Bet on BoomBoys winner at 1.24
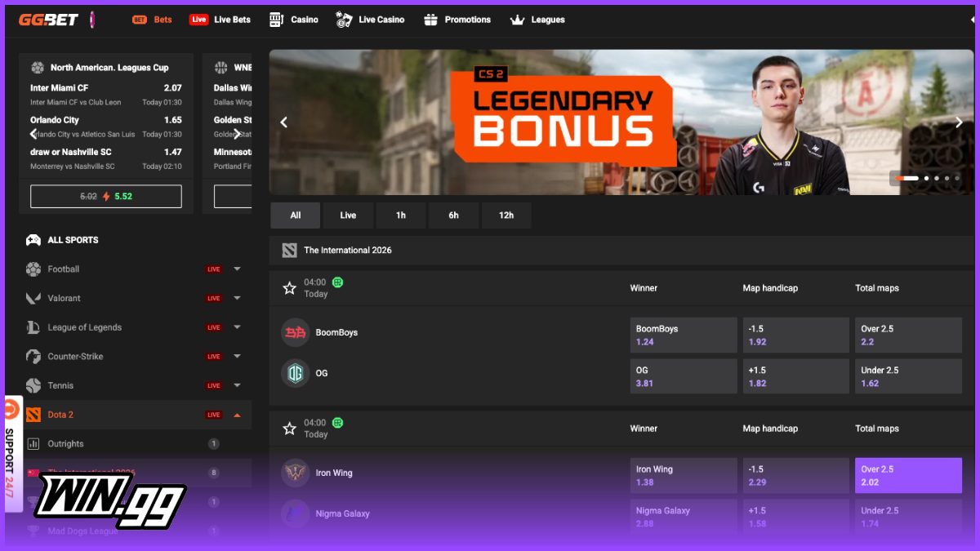The width and height of the screenshot is (980, 551). coord(684,335)
